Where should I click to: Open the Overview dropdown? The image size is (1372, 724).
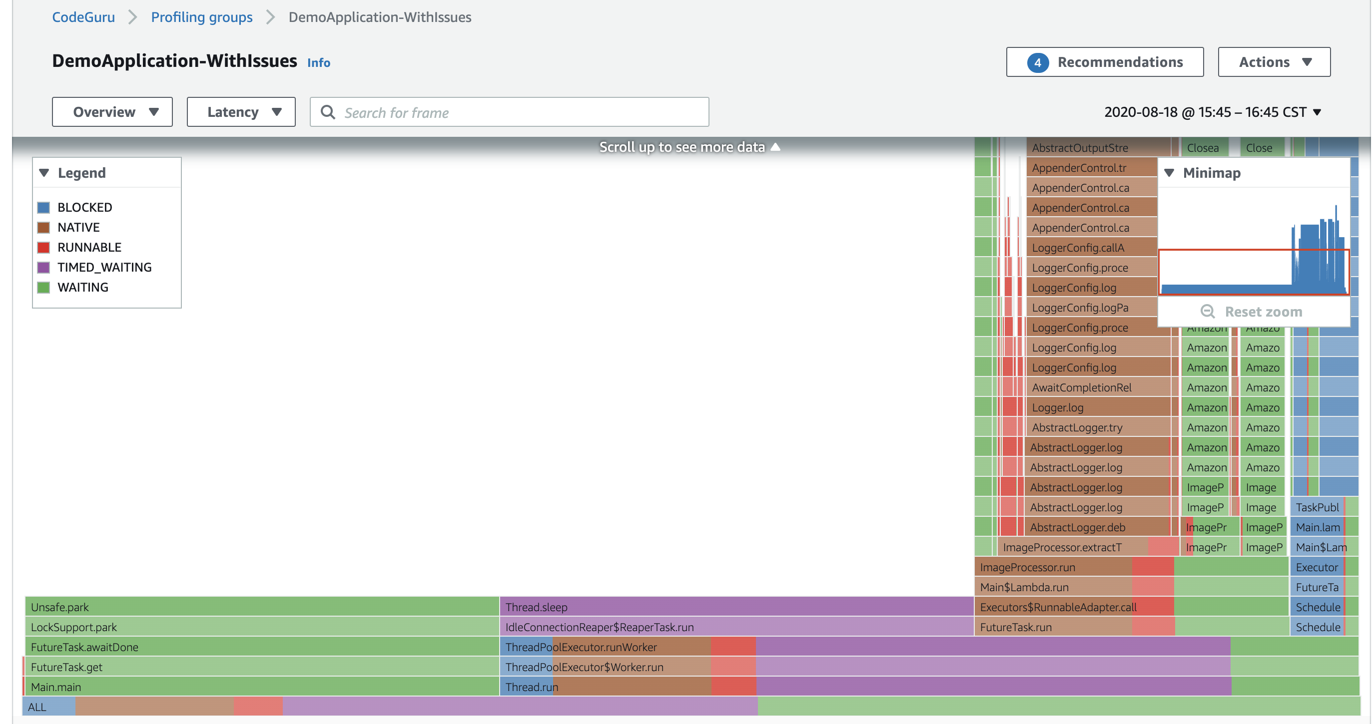click(x=112, y=112)
